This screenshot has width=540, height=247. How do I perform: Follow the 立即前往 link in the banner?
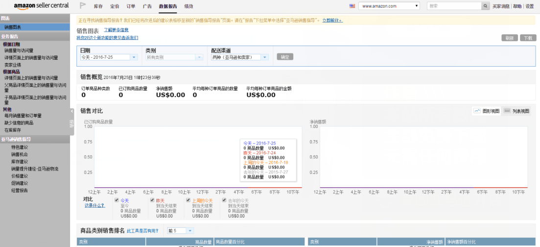(x=332, y=21)
